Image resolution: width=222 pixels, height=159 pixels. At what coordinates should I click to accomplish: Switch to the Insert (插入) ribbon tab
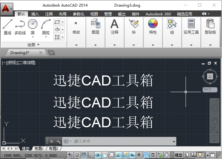(35, 14)
